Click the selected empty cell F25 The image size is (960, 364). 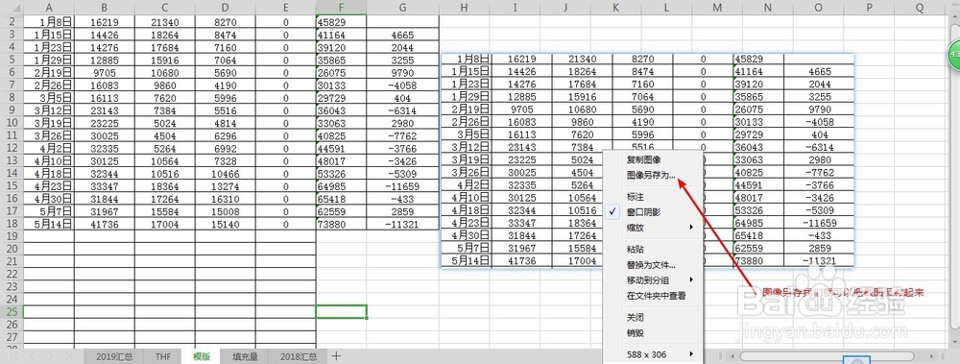pos(341,312)
